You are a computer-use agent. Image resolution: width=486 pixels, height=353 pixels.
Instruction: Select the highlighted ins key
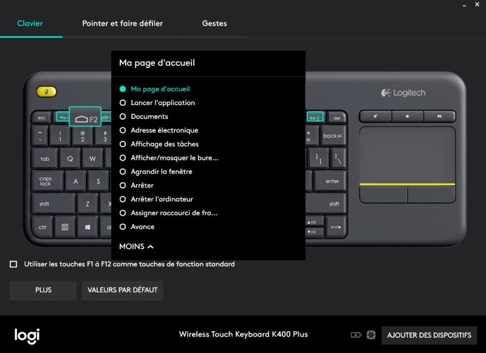point(315,117)
